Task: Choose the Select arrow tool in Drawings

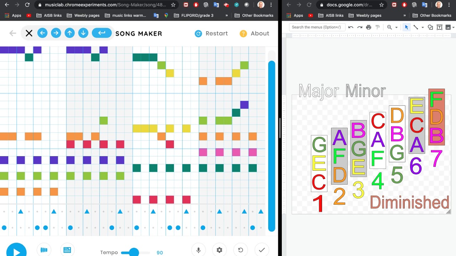Action: coord(406,27)
